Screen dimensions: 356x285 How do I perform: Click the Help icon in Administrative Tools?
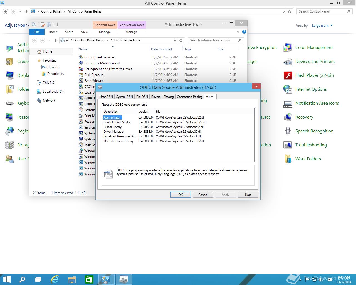coord(244,32)
